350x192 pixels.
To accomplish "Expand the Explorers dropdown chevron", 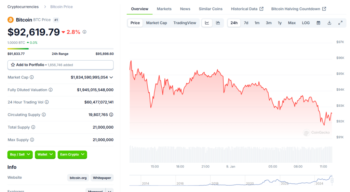I will point(110,191).
